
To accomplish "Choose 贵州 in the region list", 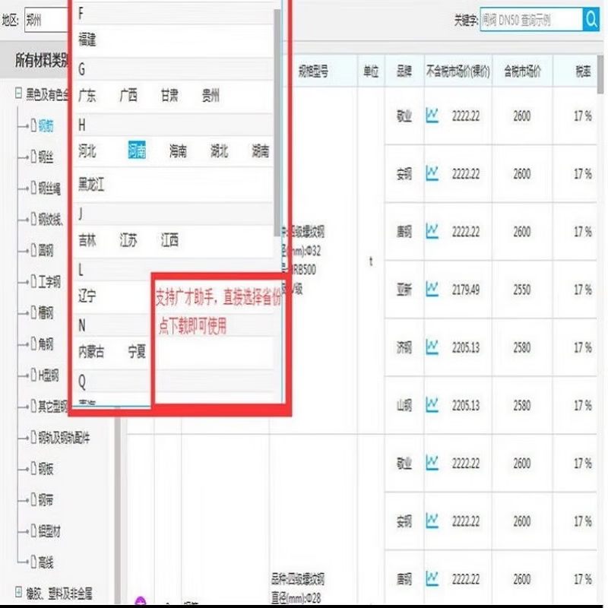I will (211, 96).
